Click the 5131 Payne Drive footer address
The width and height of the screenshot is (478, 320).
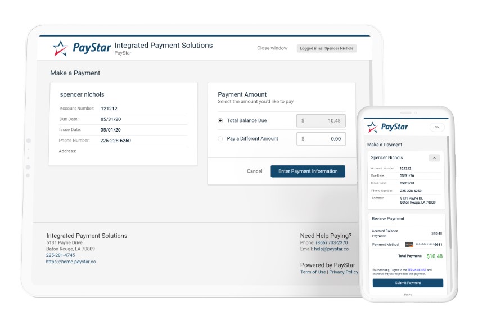tap(64, 242)
